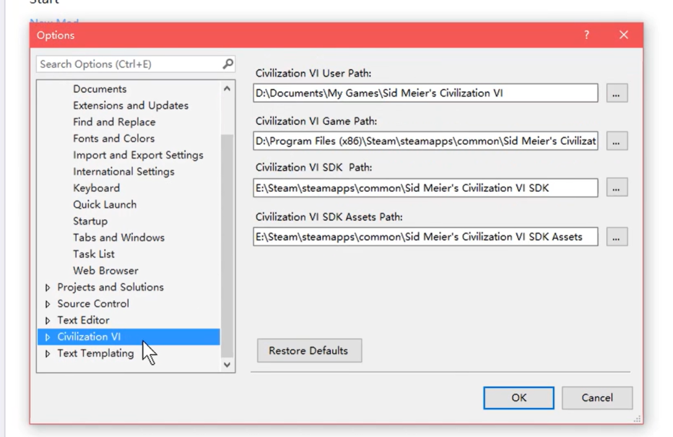Select Import and Export Settings
The image size is (673, 437).
click(138, 155)
